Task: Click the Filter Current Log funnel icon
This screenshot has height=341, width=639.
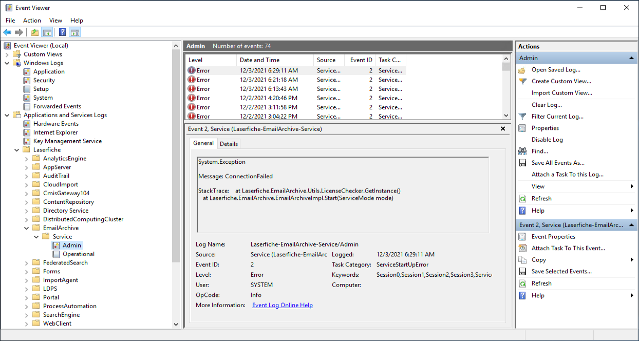Action: point(522,117)
